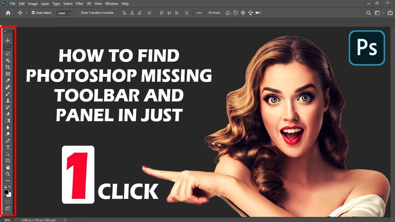Viewport: 395px width, 222px height.
Task: Open the Edit Toolbar three-dots button
Action: coord(8,181)
